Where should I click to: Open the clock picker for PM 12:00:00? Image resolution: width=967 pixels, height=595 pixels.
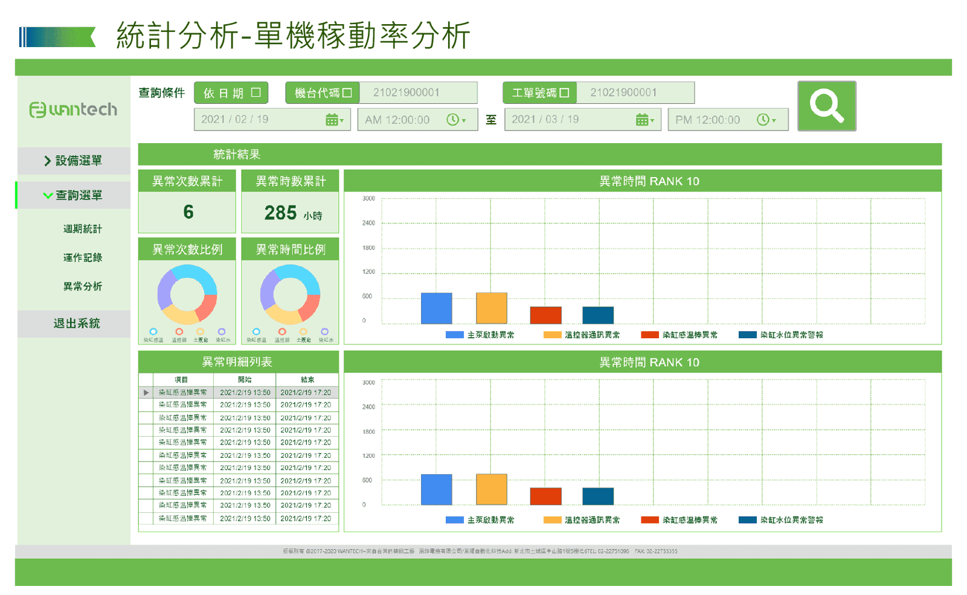pos(766,120)
